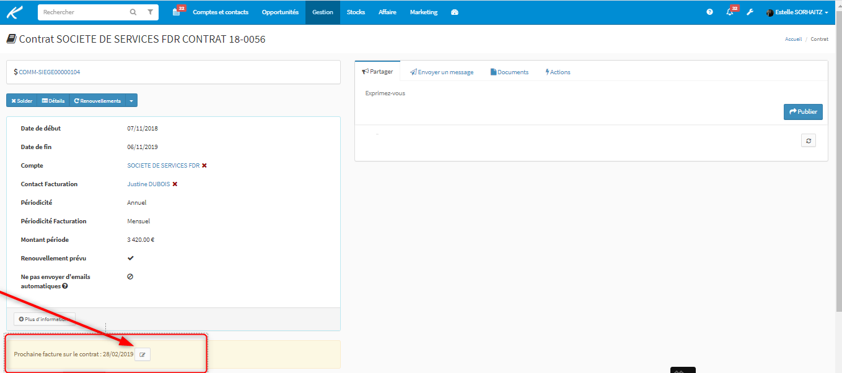Viewport: 842px width, 373px height.
Task: Switch to the Documents tab
Action: [509, 72]
